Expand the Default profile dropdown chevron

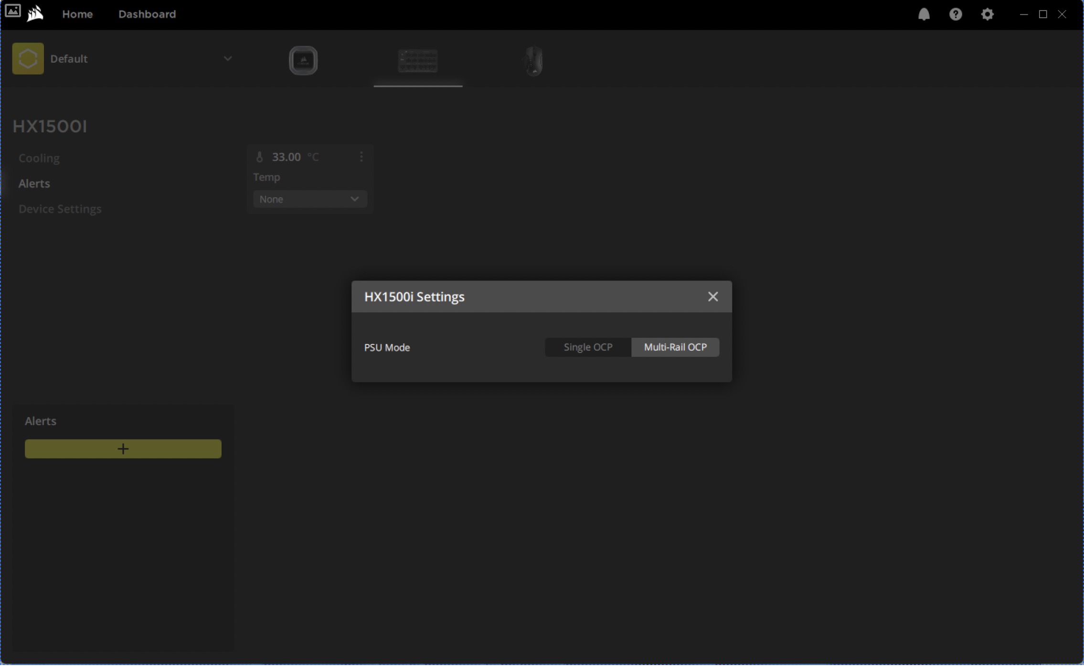(228, 59)
